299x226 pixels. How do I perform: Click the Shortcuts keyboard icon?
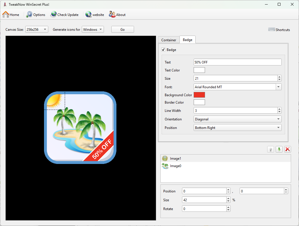(x=271, y=30)
